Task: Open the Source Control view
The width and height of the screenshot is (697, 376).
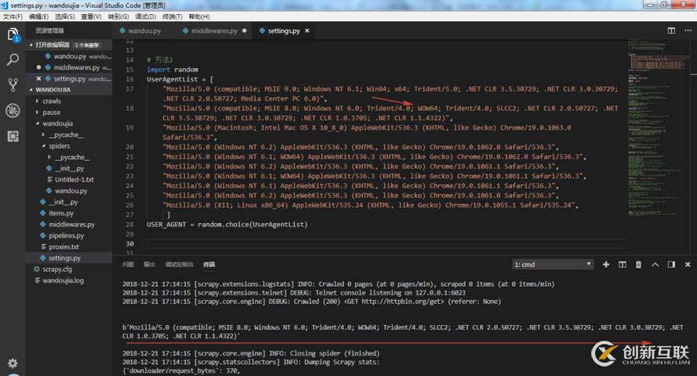Action: [13, 85]
